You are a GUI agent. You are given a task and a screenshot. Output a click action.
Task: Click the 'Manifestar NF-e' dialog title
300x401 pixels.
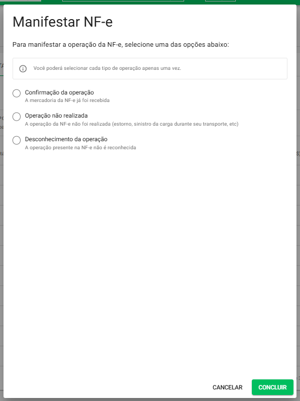coord(63,22)
